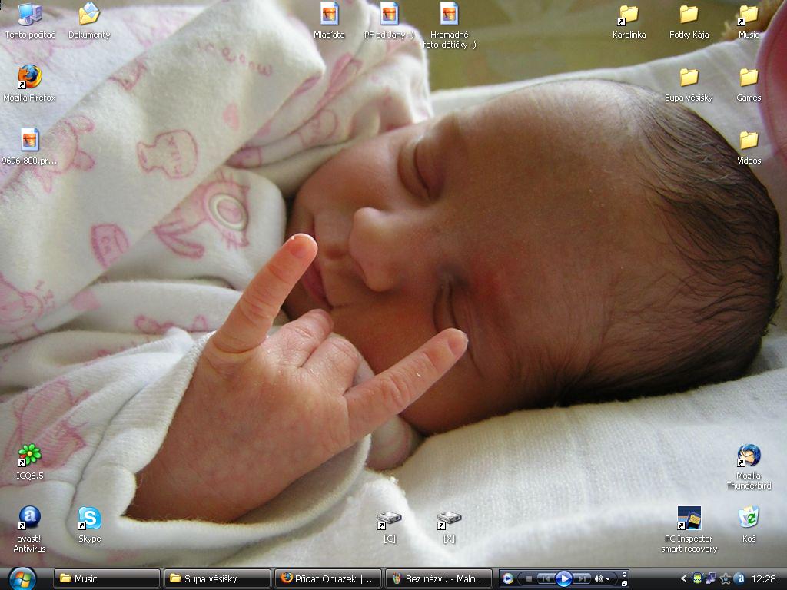This screenshot has width=787, height=590.
Task: Expand hidden system tray icons arrow
Action: [x=683, y=579]
